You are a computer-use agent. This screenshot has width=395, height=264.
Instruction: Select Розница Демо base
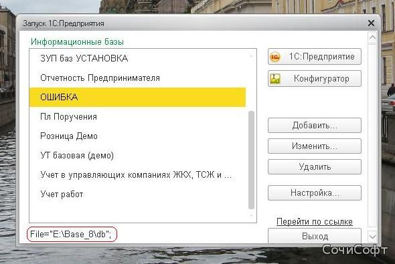[137, 136]
